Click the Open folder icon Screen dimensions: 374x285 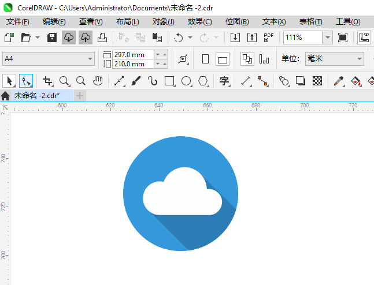click(26, 37)
